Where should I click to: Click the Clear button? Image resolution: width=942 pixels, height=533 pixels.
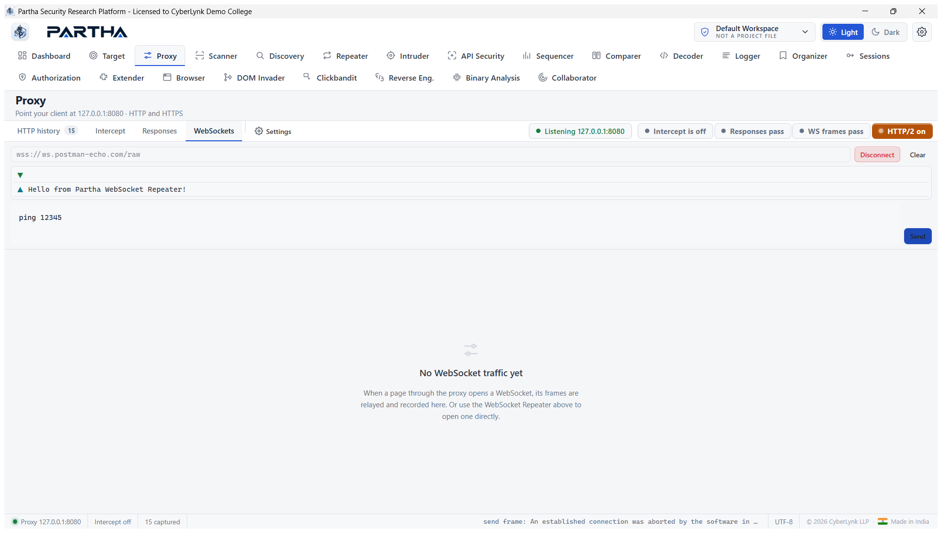[918, 155]
